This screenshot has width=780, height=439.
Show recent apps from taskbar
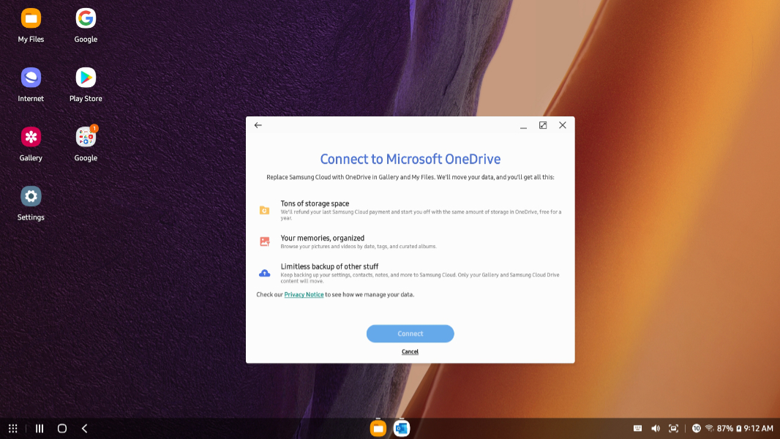click(x=40, y=429)
